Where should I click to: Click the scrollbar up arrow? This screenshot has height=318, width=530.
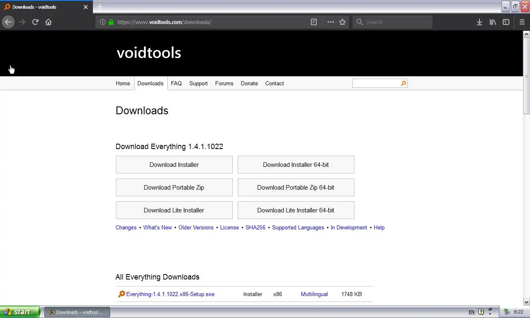coord(527,34)
